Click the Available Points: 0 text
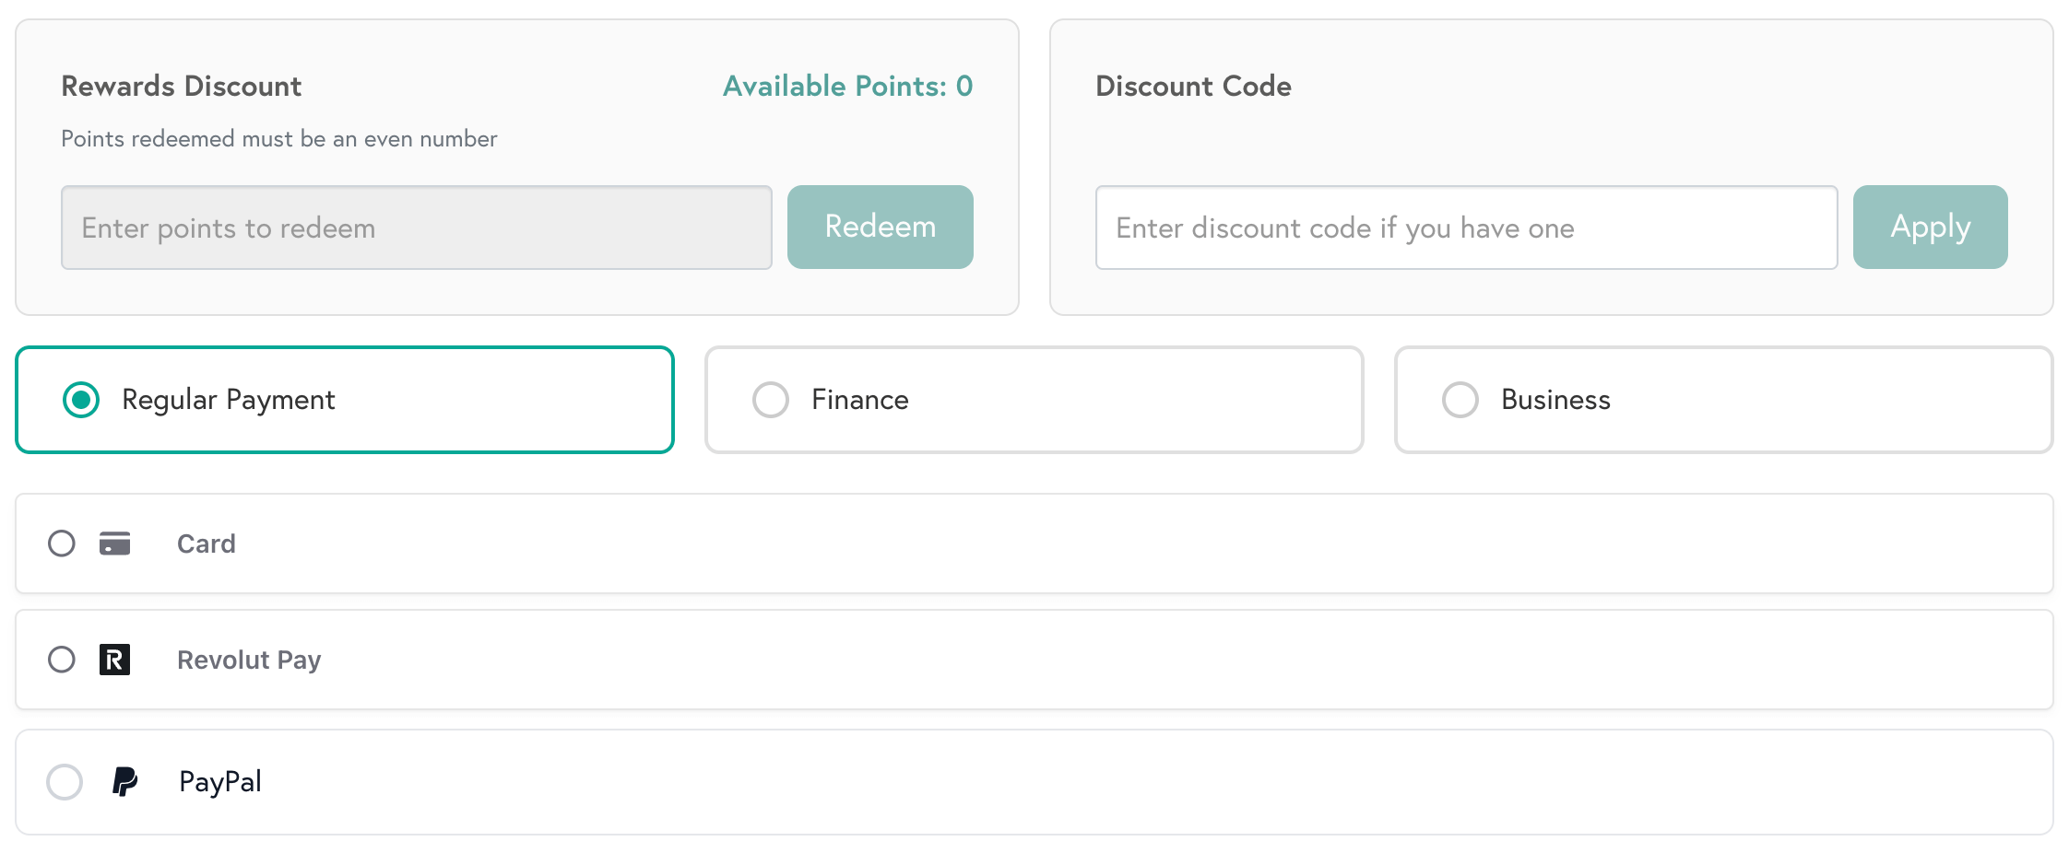This screenshot has height=853, width=2069. pyautogui.click(x=845, y=86)
